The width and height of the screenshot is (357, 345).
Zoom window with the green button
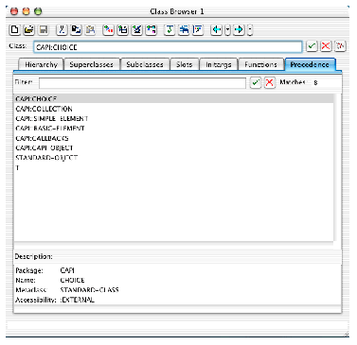pyautogui.click(x=38, y=11)
